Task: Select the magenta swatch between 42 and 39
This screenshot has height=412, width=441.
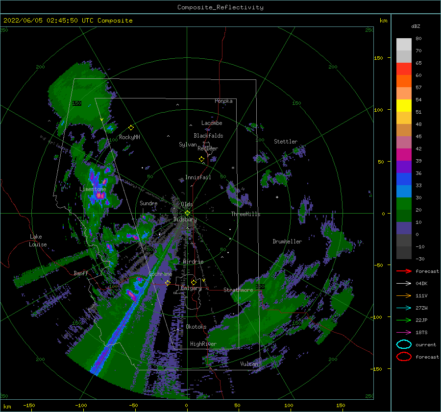Action: [x=404, y=154]
